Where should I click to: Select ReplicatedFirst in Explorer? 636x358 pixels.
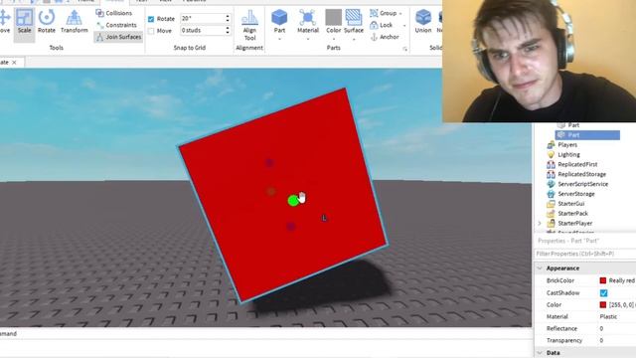click(x=577, y=164)
